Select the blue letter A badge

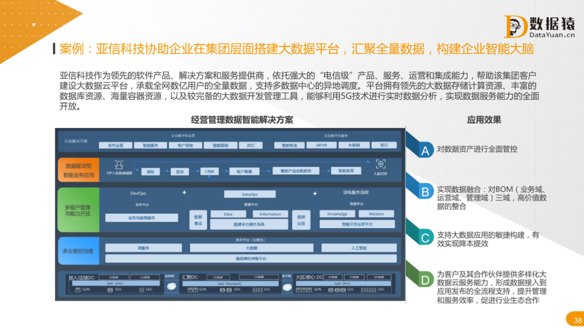424,151
